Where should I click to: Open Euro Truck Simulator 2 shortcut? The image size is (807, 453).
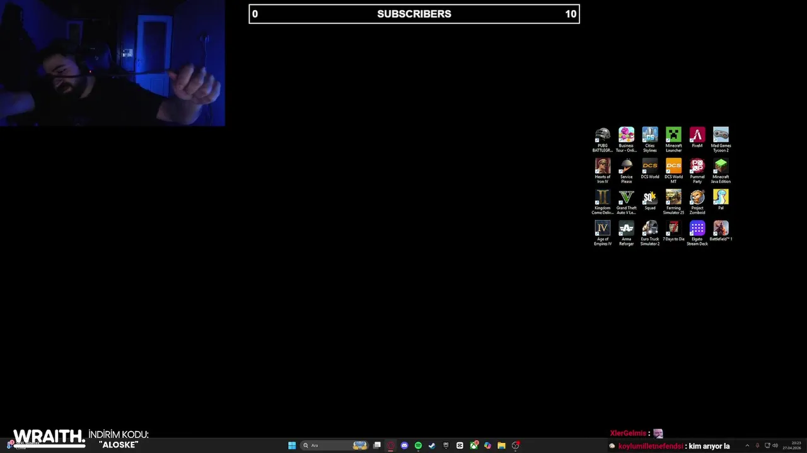point(650,233)
